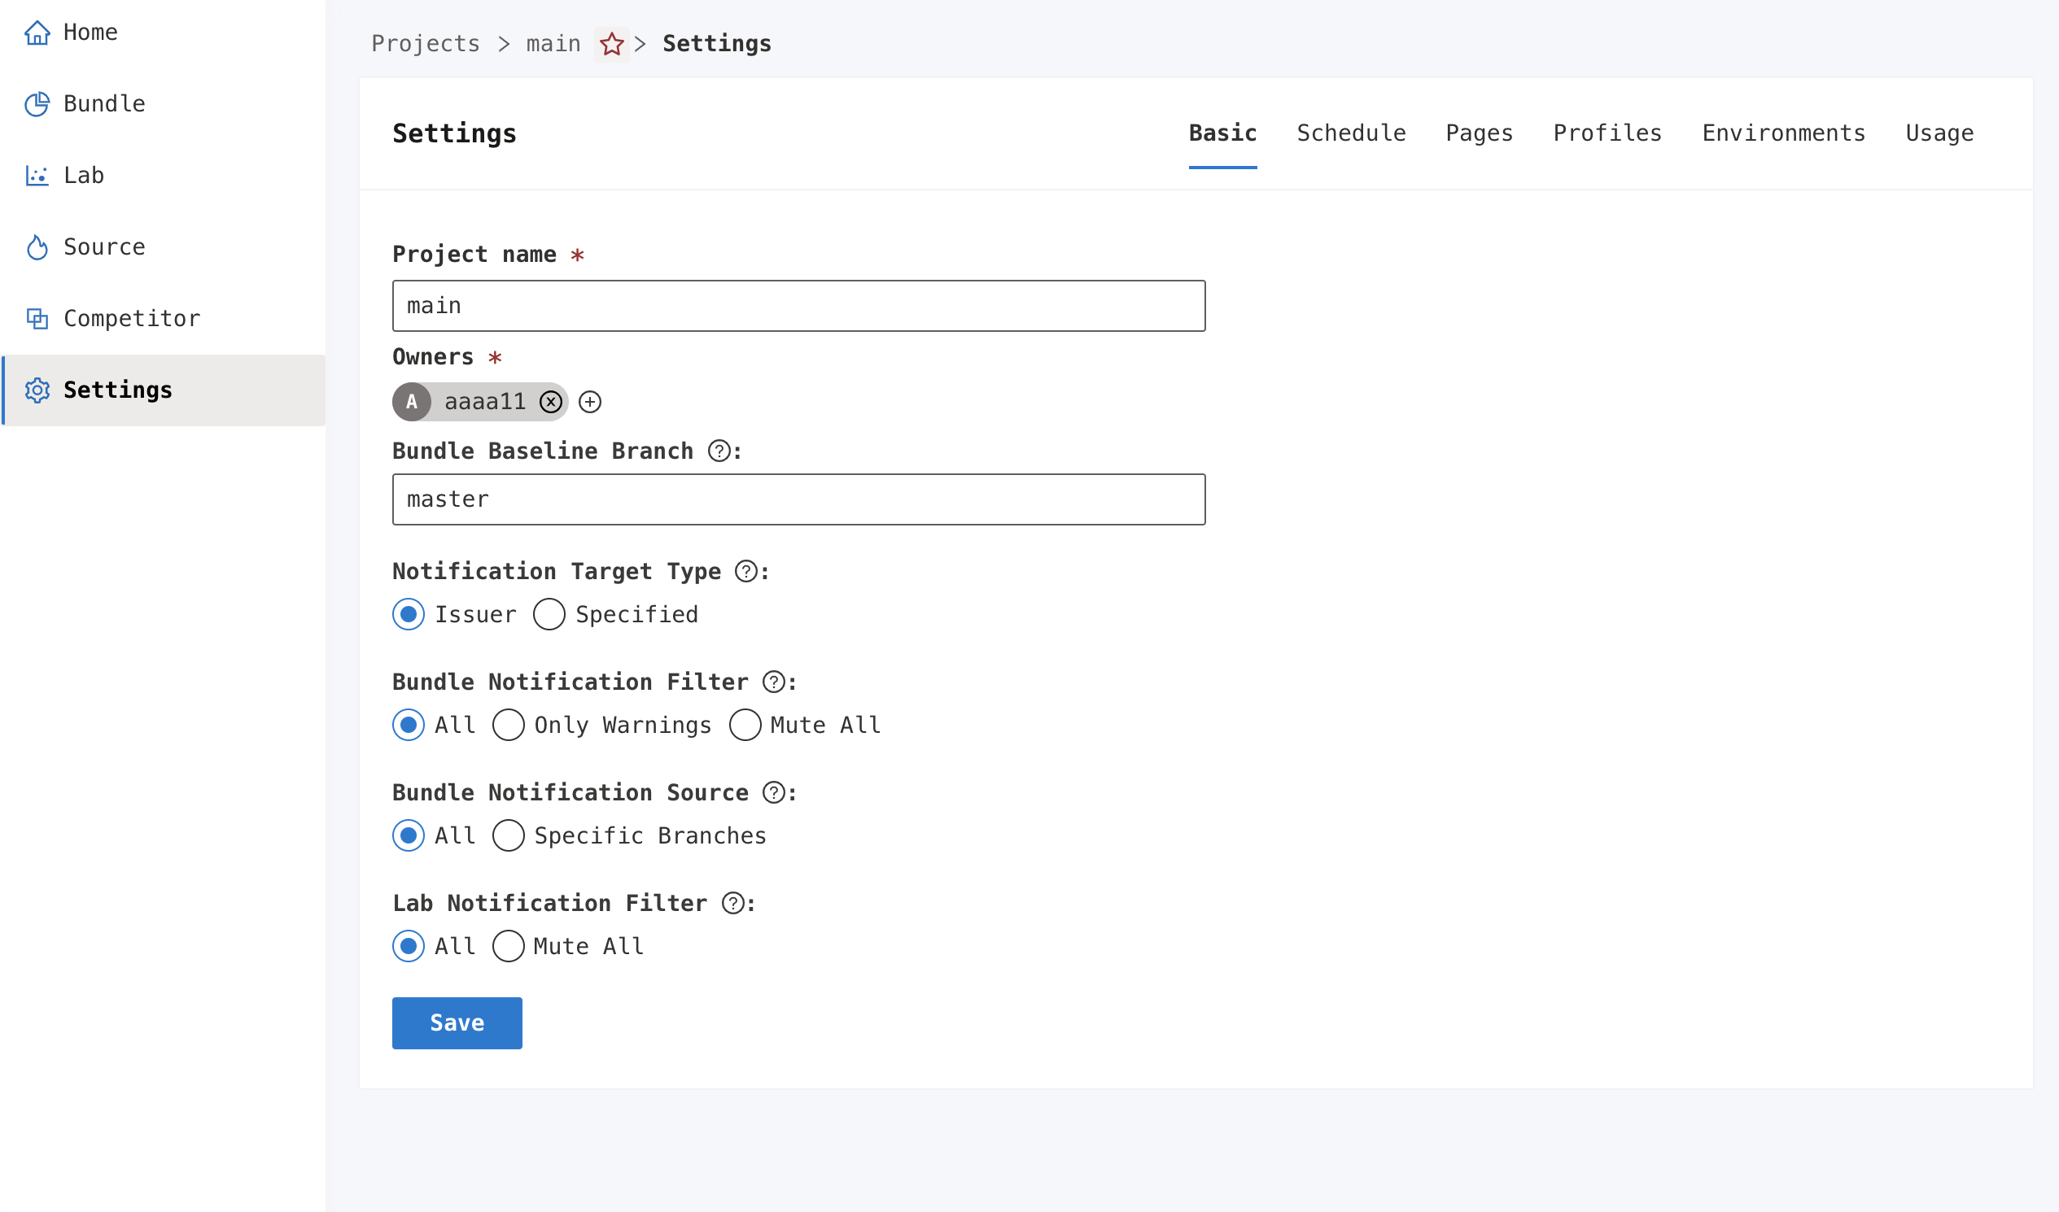Select All for Bundle Notification Filter
The height and width of the screenshot is (1212, 2059).
[x=409, y=725]
